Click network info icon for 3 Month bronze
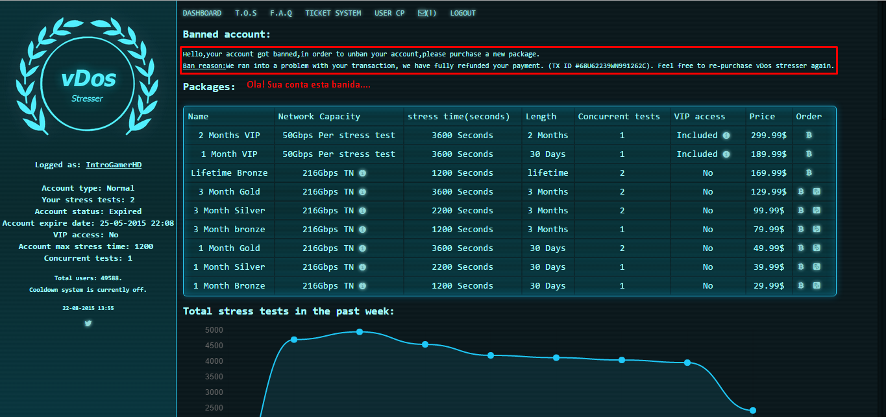The width and height of the screenshot is (886, 417). [x=362, y=230]
